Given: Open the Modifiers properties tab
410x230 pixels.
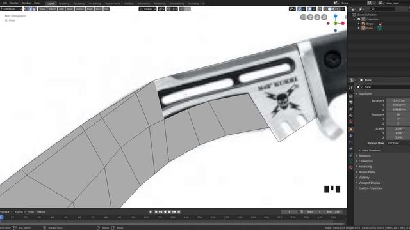Looking at the screenshot, I should pyautogui.click(x=351, y=136).
